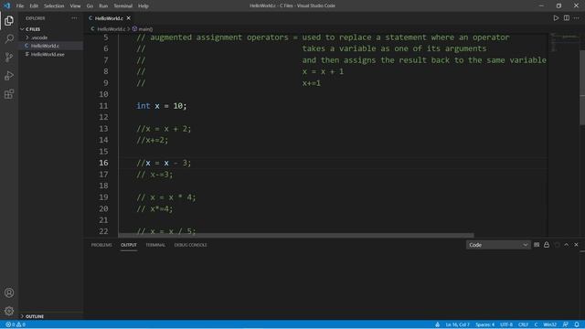Open Explorer Views and More Actions ellipsis

tap(74, 18)
